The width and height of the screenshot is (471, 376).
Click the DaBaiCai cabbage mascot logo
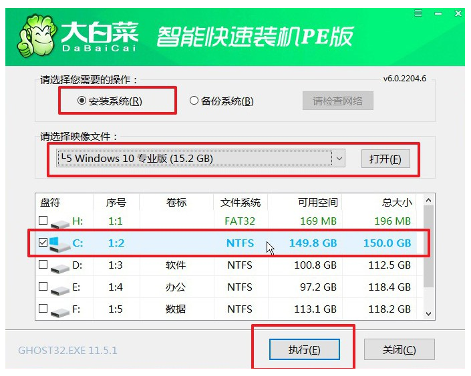point(37,36)
